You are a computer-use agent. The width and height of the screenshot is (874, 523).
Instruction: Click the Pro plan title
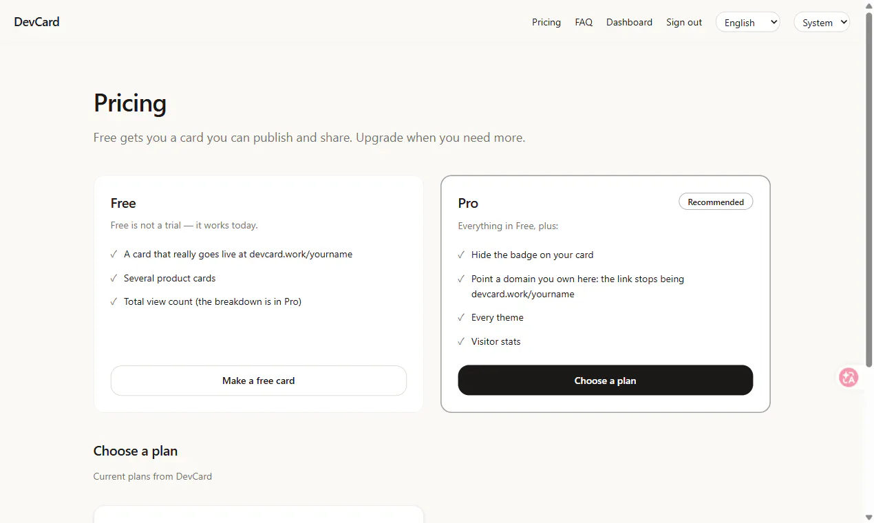tap(468, 203)
